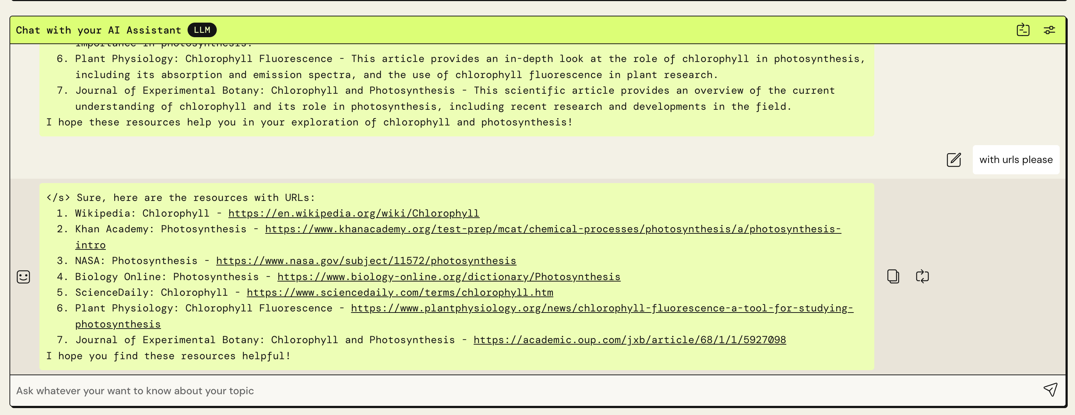Click the smiley assistant avatar icon
Image resolution: width=1075 pixels, height=415 pixels.
[23, 276]
